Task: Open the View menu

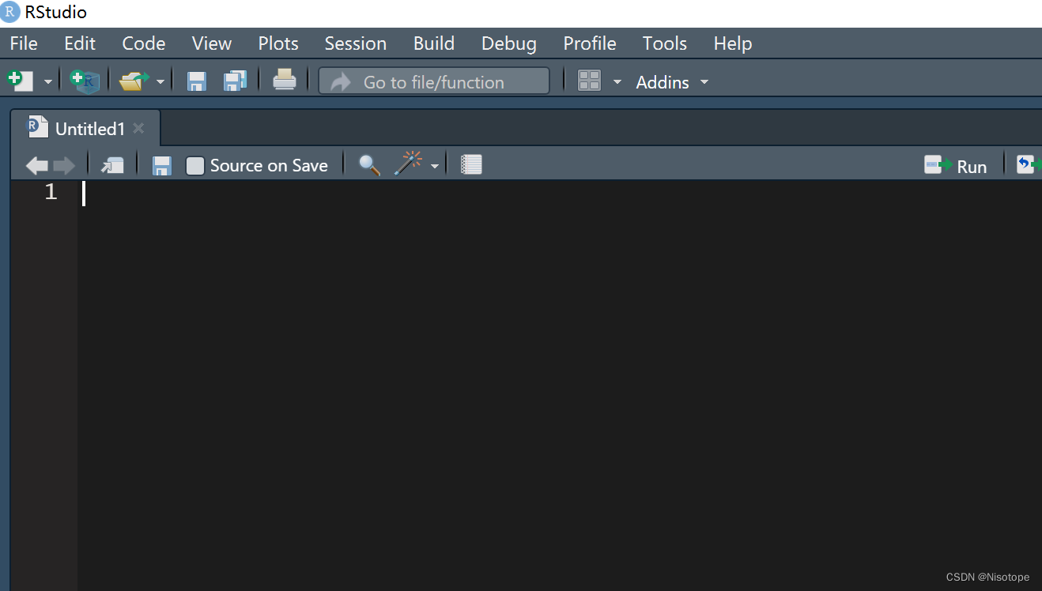Action: pos(212,43)
